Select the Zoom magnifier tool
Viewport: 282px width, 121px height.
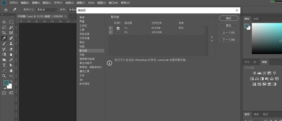(x=4, y=76)
